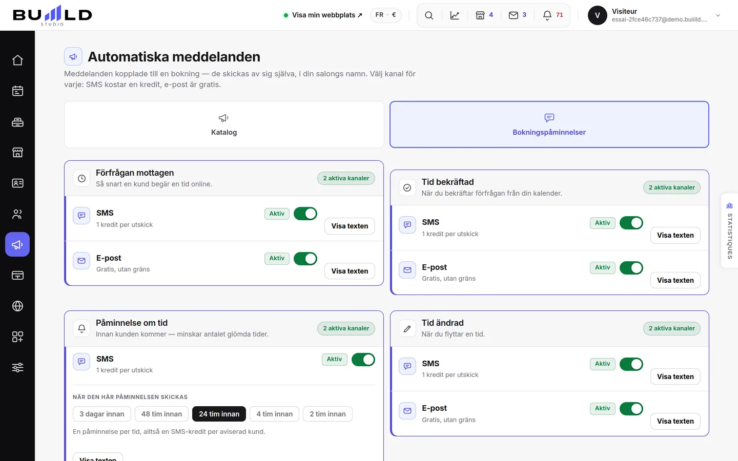Open the home icon in the sidebar
This screenshot has height=461, width=738.
[x=17, y=60]
